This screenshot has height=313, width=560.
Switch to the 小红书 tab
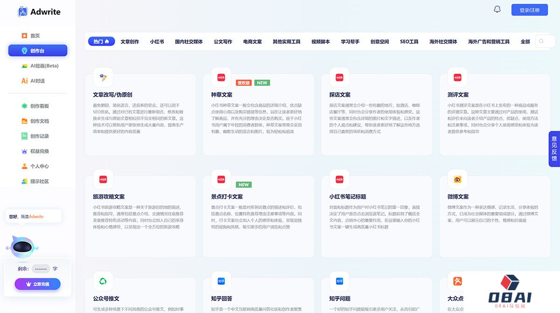(x=157, y=42)
